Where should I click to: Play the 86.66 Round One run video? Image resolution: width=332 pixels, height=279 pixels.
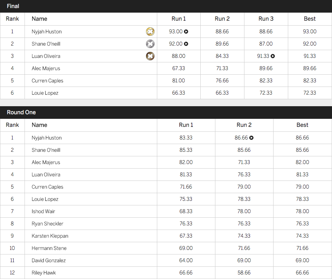tap(251, 138)
